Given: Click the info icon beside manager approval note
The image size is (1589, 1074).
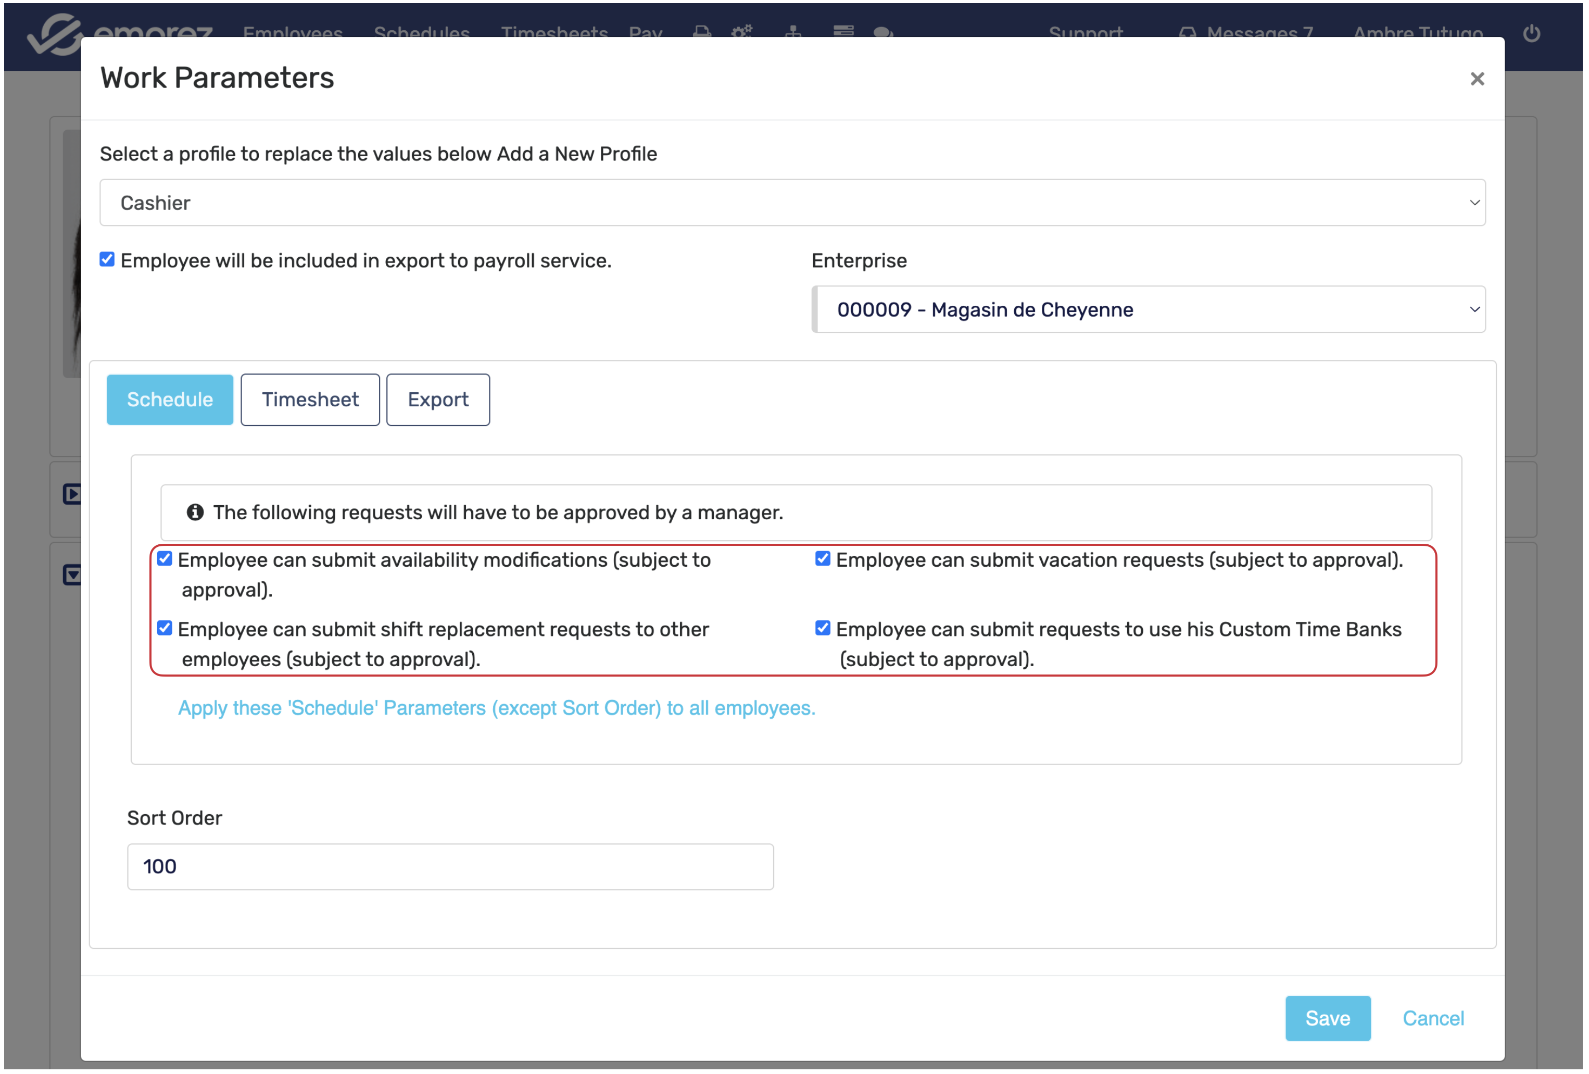Looking at the screenshot, I should tap(195, 513).
